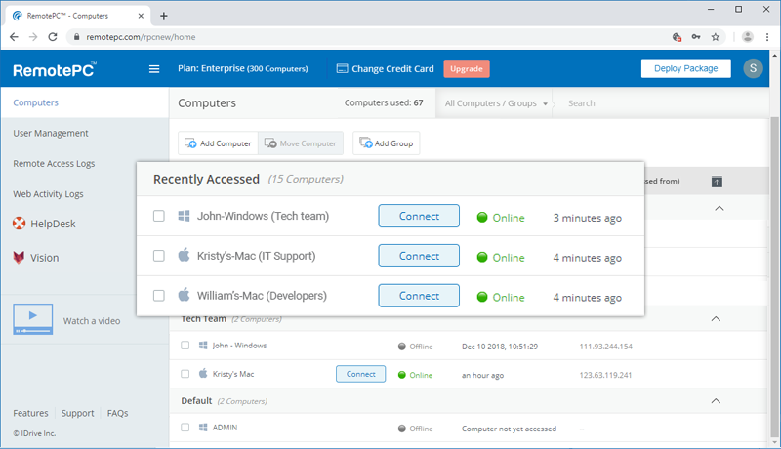Collapse the Tech Team group chevron
Image resolution: width=781 pixels, height=449 pixels.
point(716,318)
